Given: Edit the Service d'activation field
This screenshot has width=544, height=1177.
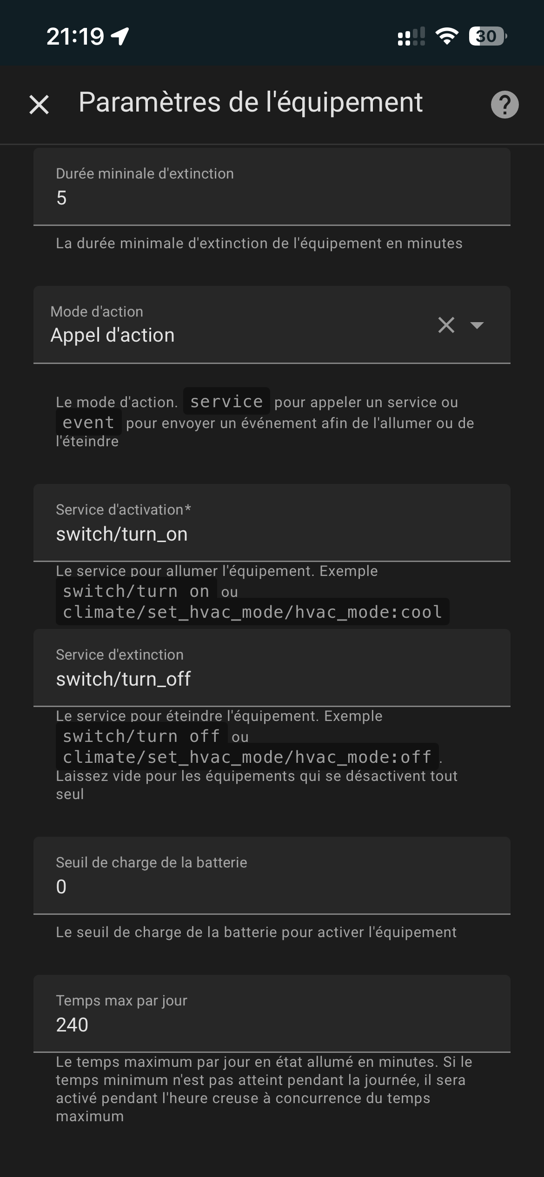Looking at the screenshot, I should tap(272, 534).
